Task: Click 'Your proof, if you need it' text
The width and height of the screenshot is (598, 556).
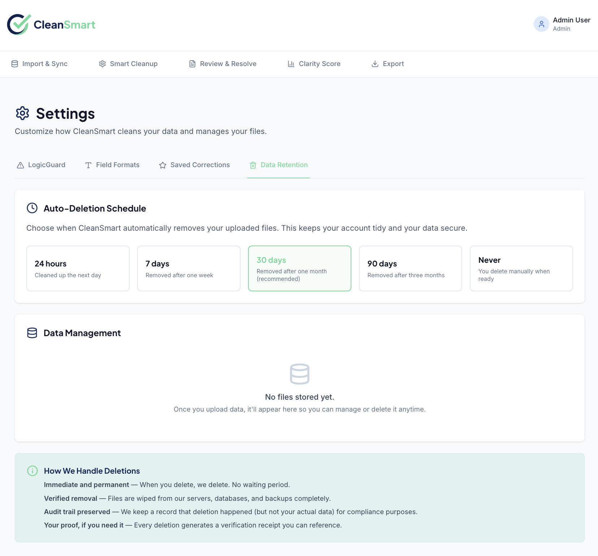Action: click(84, 525)
